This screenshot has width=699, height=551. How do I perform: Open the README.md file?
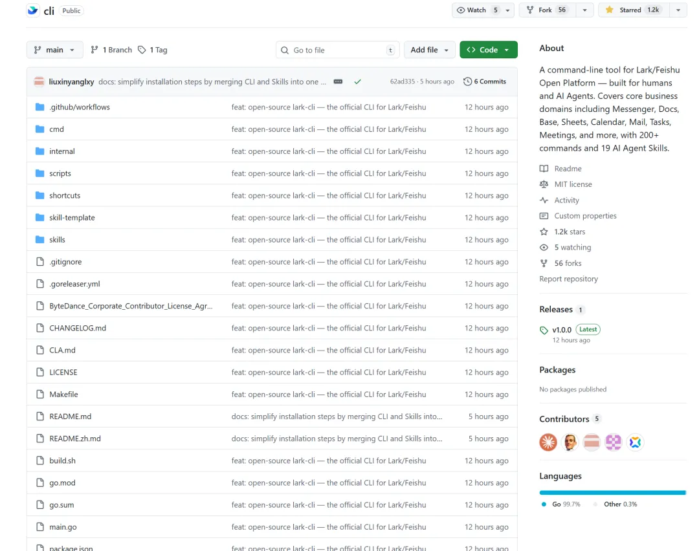pos(70,416)
